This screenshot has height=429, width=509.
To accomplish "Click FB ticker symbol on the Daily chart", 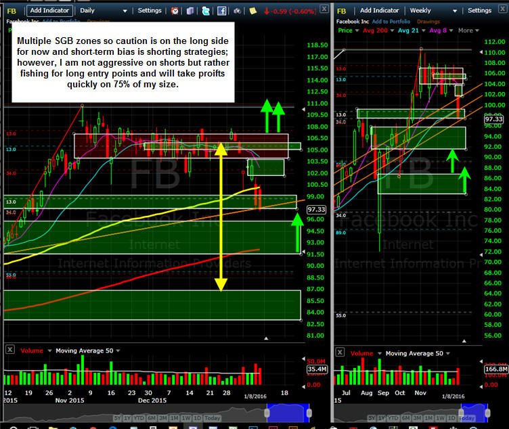I will click(12, 11).
